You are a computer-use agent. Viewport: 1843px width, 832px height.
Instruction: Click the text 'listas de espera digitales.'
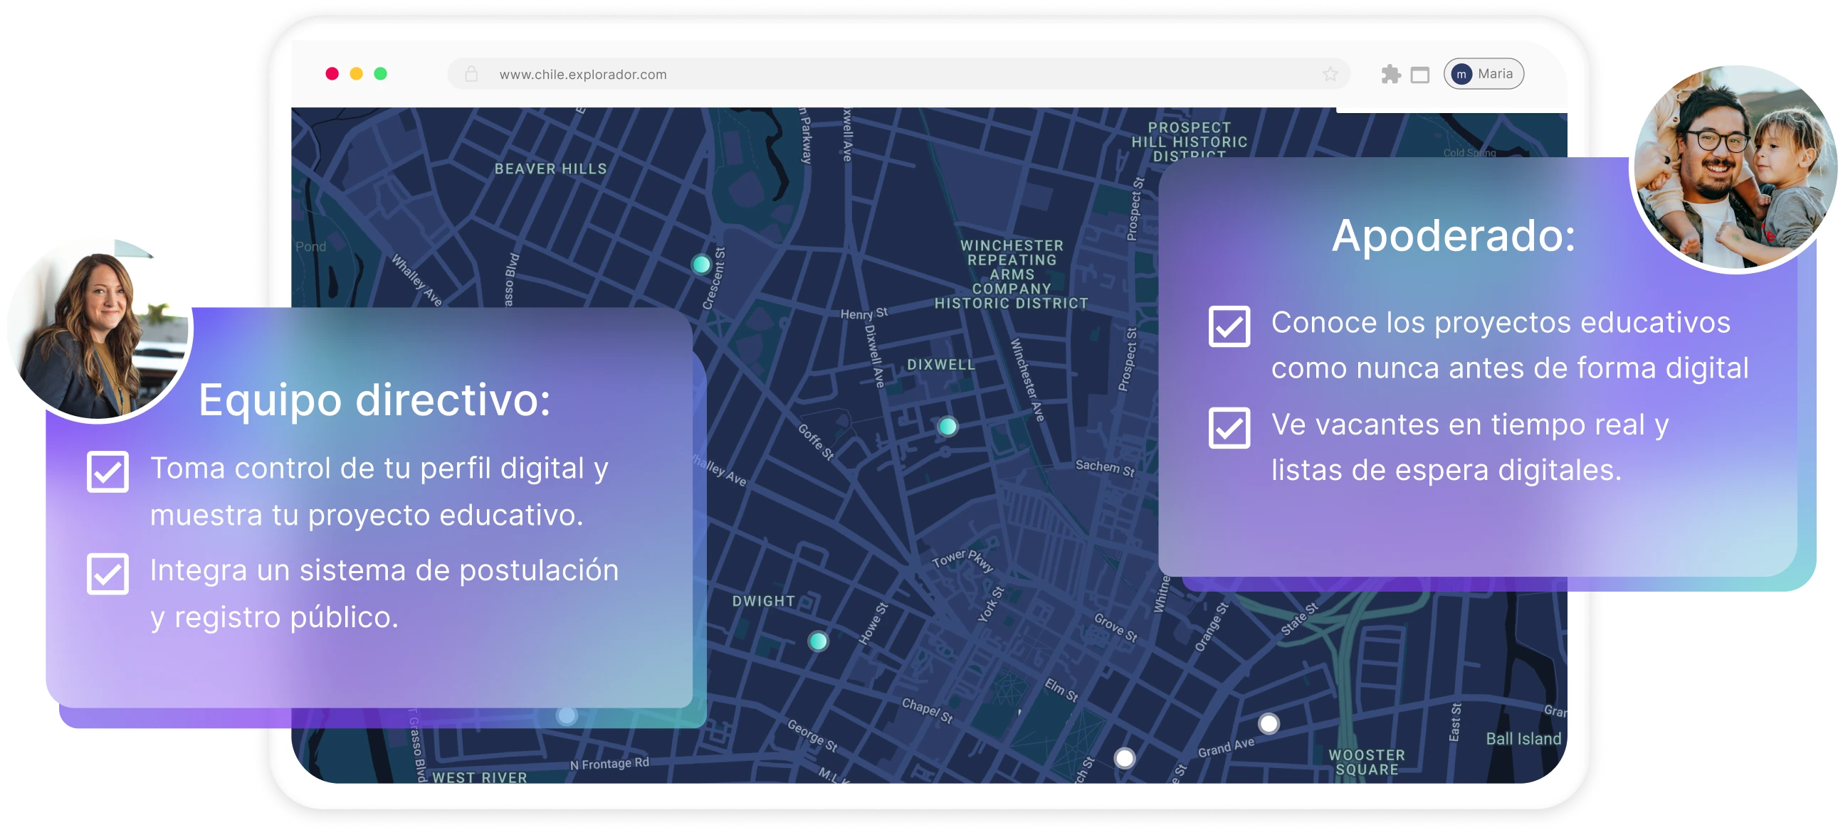pos(1446,469)
